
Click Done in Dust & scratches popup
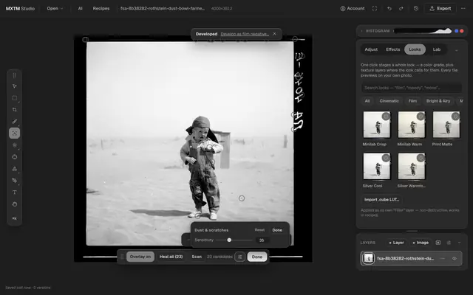277,230
